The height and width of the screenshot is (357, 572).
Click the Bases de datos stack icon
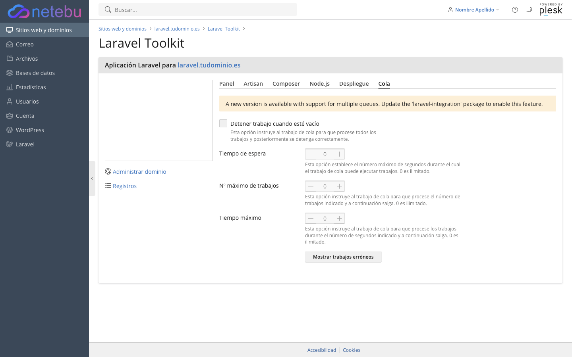point(10,73)
